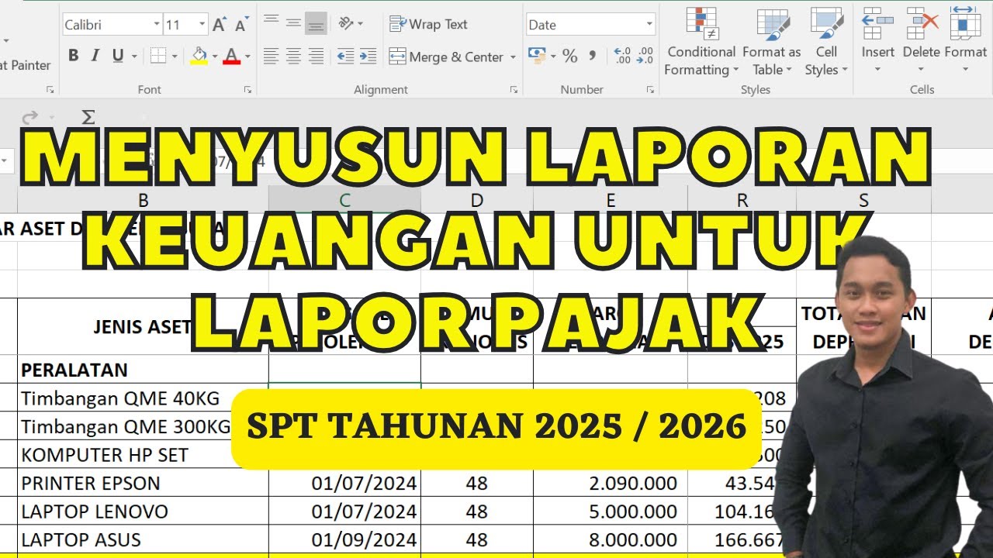The width and height of the screenshot is (993, 558).
Task: Select the KOMPUTER HP SET cell
Action: coord(143,454)
